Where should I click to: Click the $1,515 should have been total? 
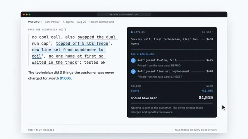pos(206,98)
